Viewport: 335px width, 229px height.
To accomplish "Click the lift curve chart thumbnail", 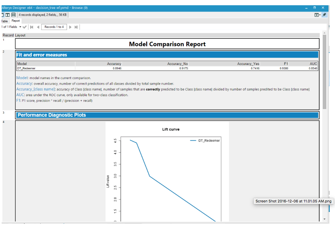I will point(167,171).
